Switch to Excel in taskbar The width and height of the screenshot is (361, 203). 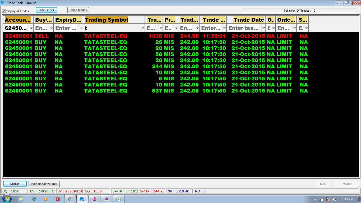[x=119, y=199]
